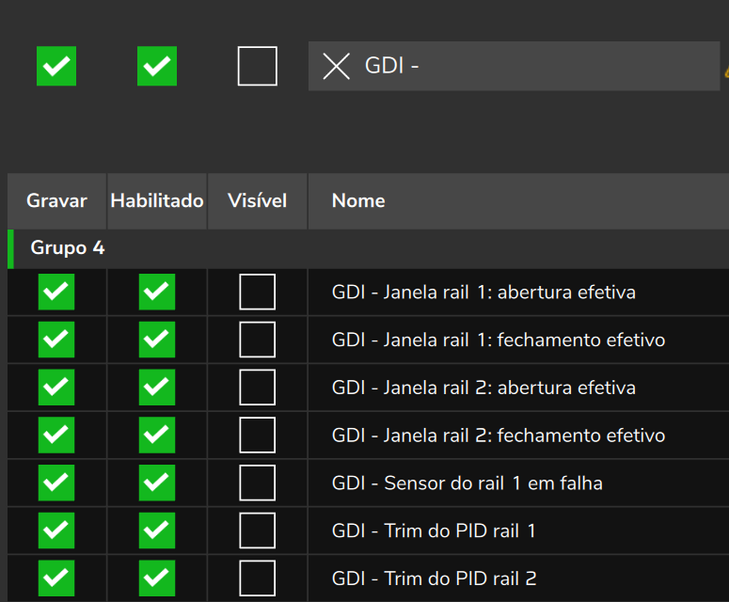
Task: Uncheck Habilitado for Trim do PID rail 2
Action: pos(157,578)
